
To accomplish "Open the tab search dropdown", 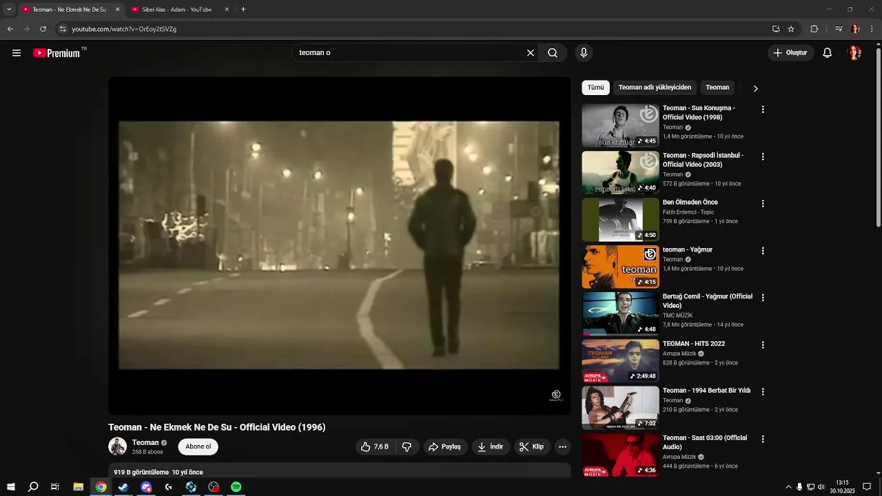I will 9,10.
